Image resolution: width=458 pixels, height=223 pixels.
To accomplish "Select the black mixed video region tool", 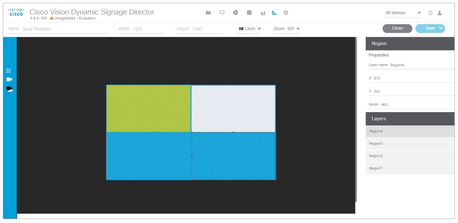I will point(10,89).
